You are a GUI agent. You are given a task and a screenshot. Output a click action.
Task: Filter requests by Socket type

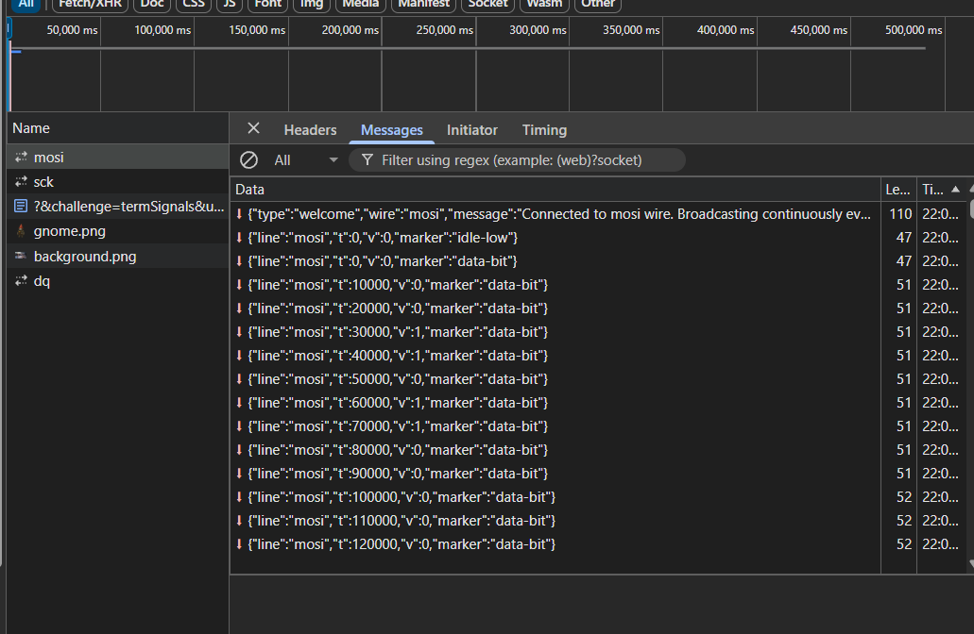(487, 4)
